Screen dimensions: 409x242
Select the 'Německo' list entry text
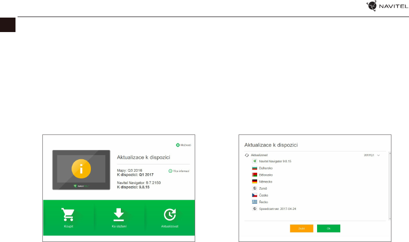(x=265, y=182)
